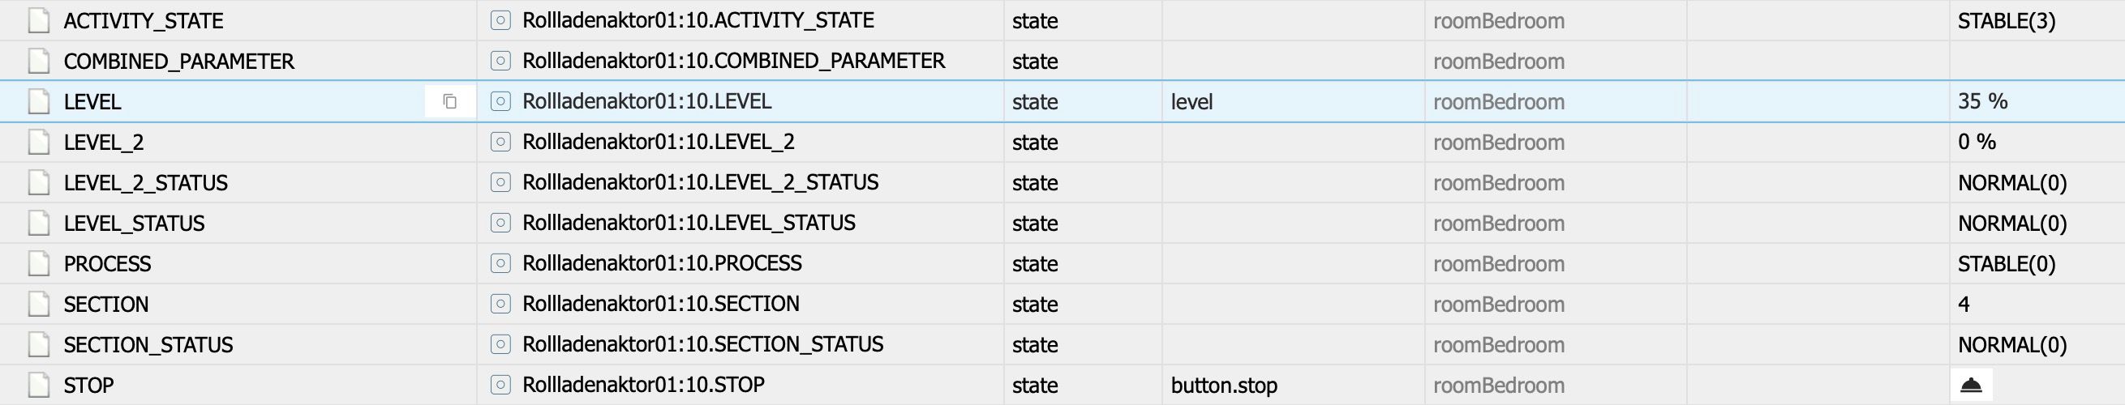2125x405 pixels.
Task: Click the file icon beside ACTIVITY_STATE
Action: [x=38, y=20]
